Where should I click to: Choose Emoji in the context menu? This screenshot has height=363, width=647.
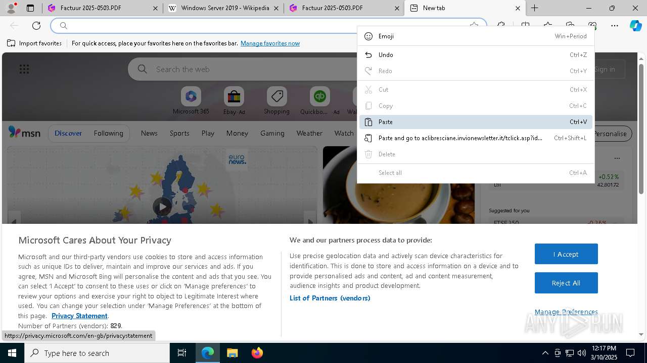(x=476, y=36)
